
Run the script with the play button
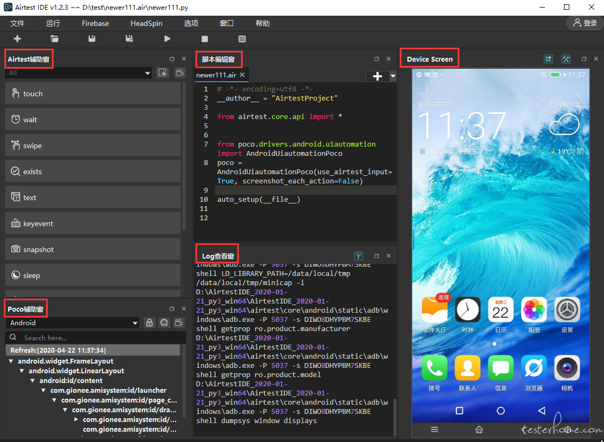[x=167, y=38]
